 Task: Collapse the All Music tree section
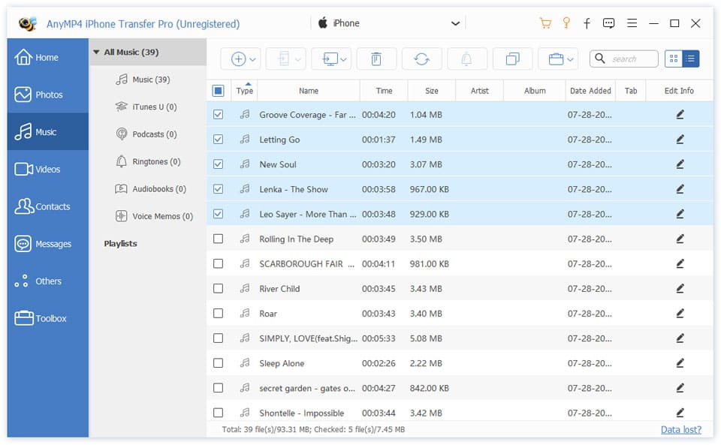[x=96, y=52]
